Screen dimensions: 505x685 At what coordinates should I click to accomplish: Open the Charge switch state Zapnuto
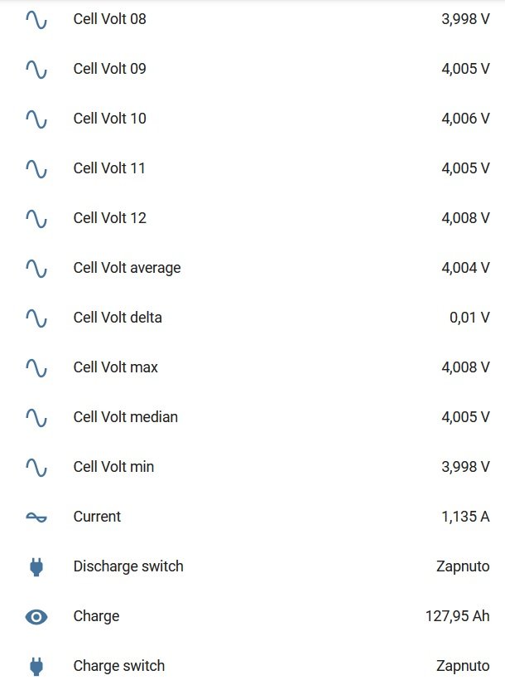point(463,666)
